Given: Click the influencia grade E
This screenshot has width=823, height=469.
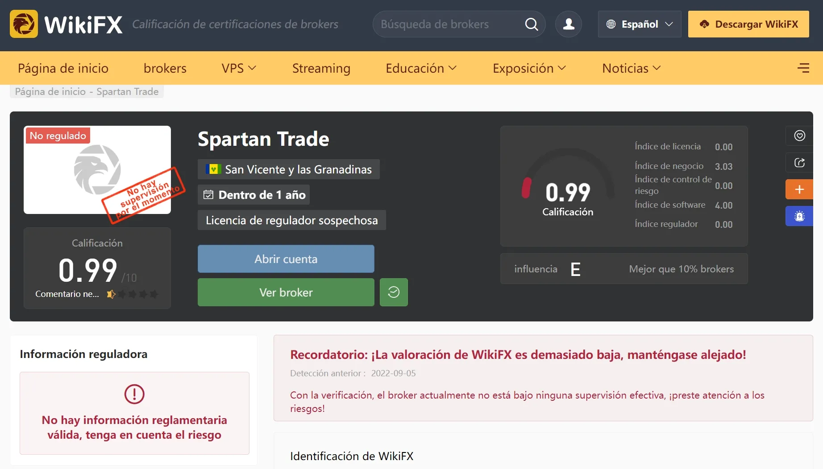Looking at the screenshot, I should pos(575,269).
